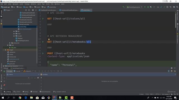This screenshot has height=100, width=179.
Task: Hide the Debug tool window minus icon
Action: coord(175,68)
